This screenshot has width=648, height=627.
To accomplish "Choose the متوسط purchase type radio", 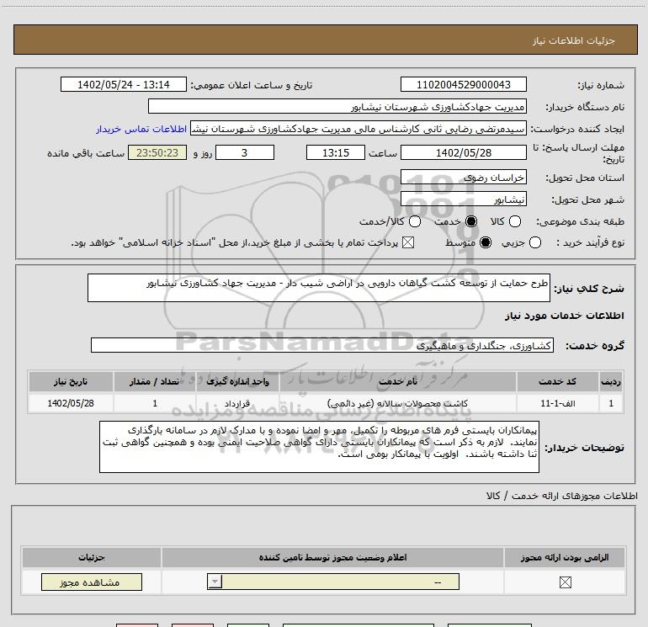I will pyautogui.click(x=486, y=242).
